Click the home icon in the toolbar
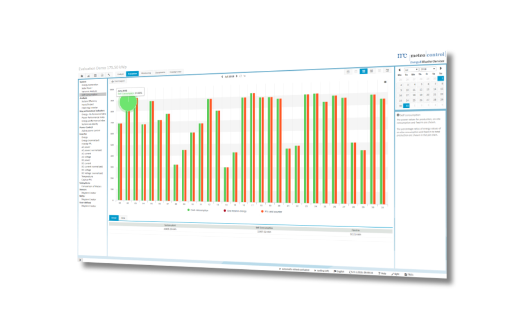Viewport: 524px width, 327px height. tap(82, 76)
